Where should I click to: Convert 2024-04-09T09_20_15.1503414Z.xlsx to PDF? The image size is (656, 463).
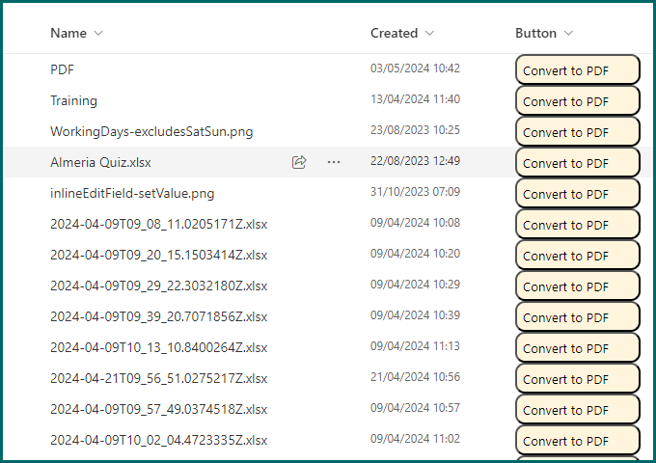[x=577, y=256]
